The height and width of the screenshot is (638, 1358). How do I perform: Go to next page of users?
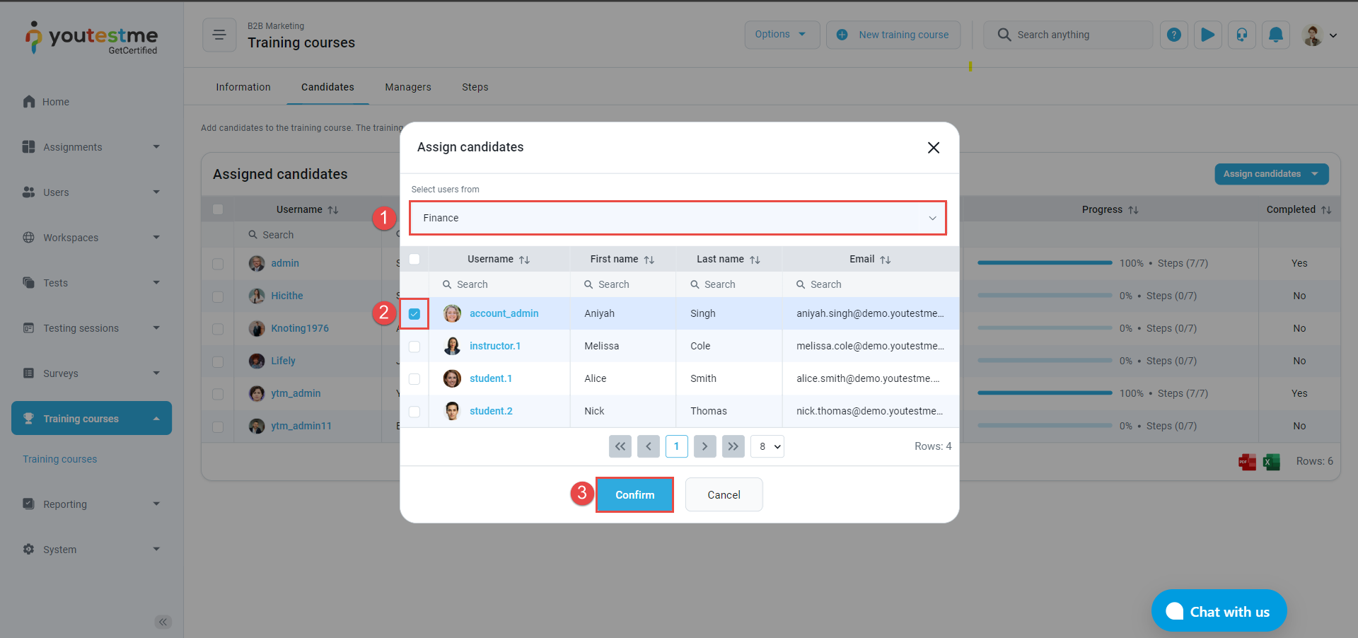[x=705, y=446]
